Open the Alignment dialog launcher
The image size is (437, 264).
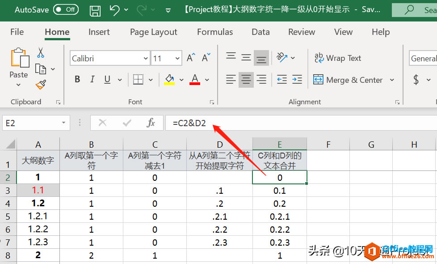click(397, 102)
